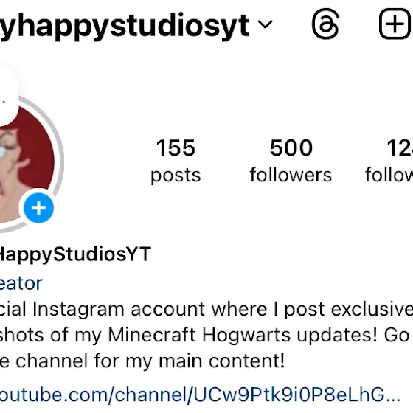Select the HappyStudiosYT display name
This screenshot has width=413, height=413.
coord(75,254)
